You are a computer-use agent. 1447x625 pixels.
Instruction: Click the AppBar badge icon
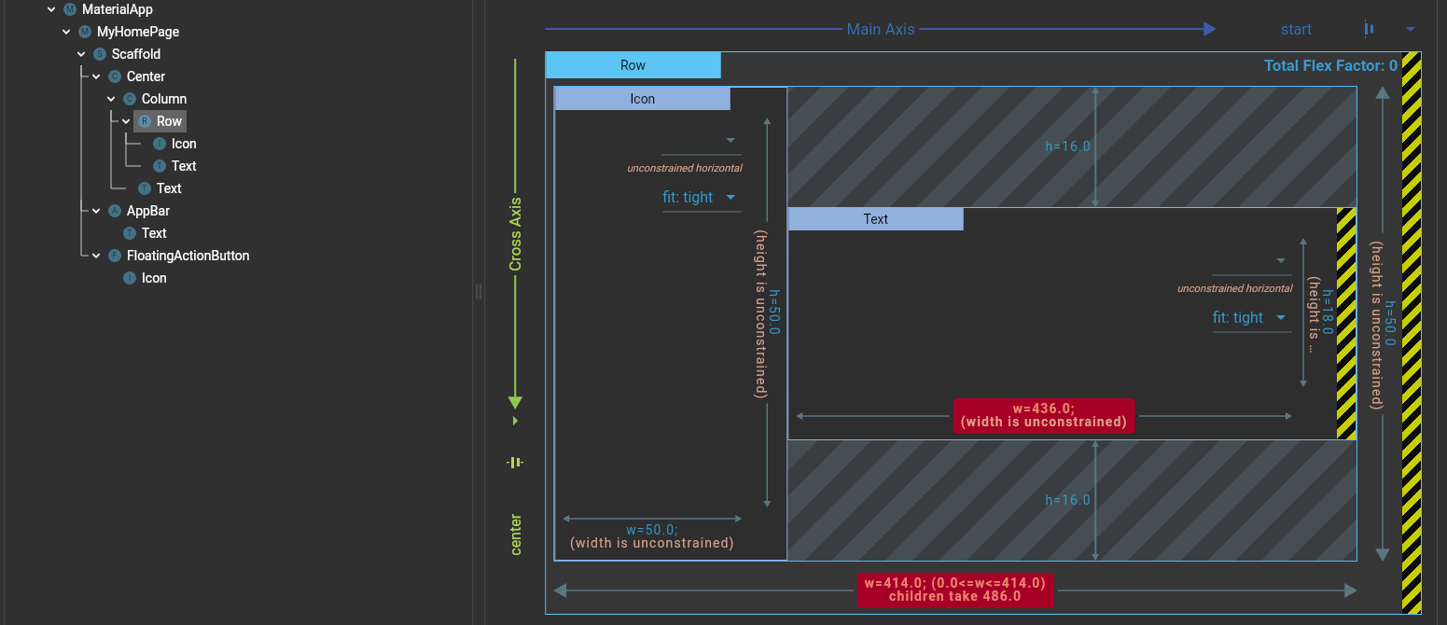[115, 210]
